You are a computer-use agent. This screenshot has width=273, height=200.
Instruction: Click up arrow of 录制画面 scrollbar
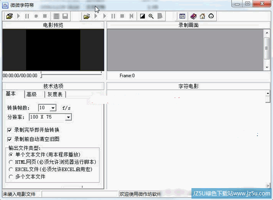(267, 32)
